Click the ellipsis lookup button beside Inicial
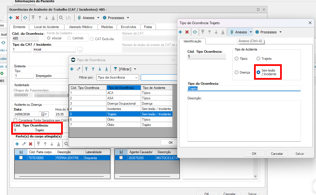316x195 pixels. [x=80, y=49]
